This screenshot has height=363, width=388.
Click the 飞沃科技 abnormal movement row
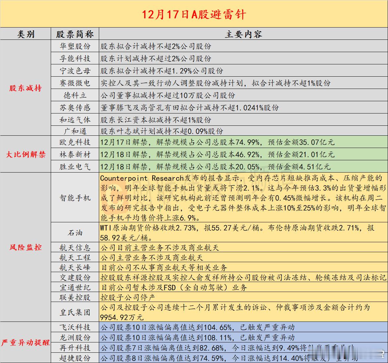(199, 327)
